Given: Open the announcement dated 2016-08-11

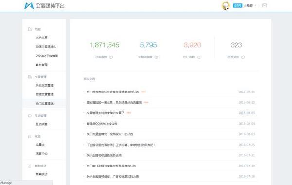Looking at the screenshot, I should tap(113, 92).
